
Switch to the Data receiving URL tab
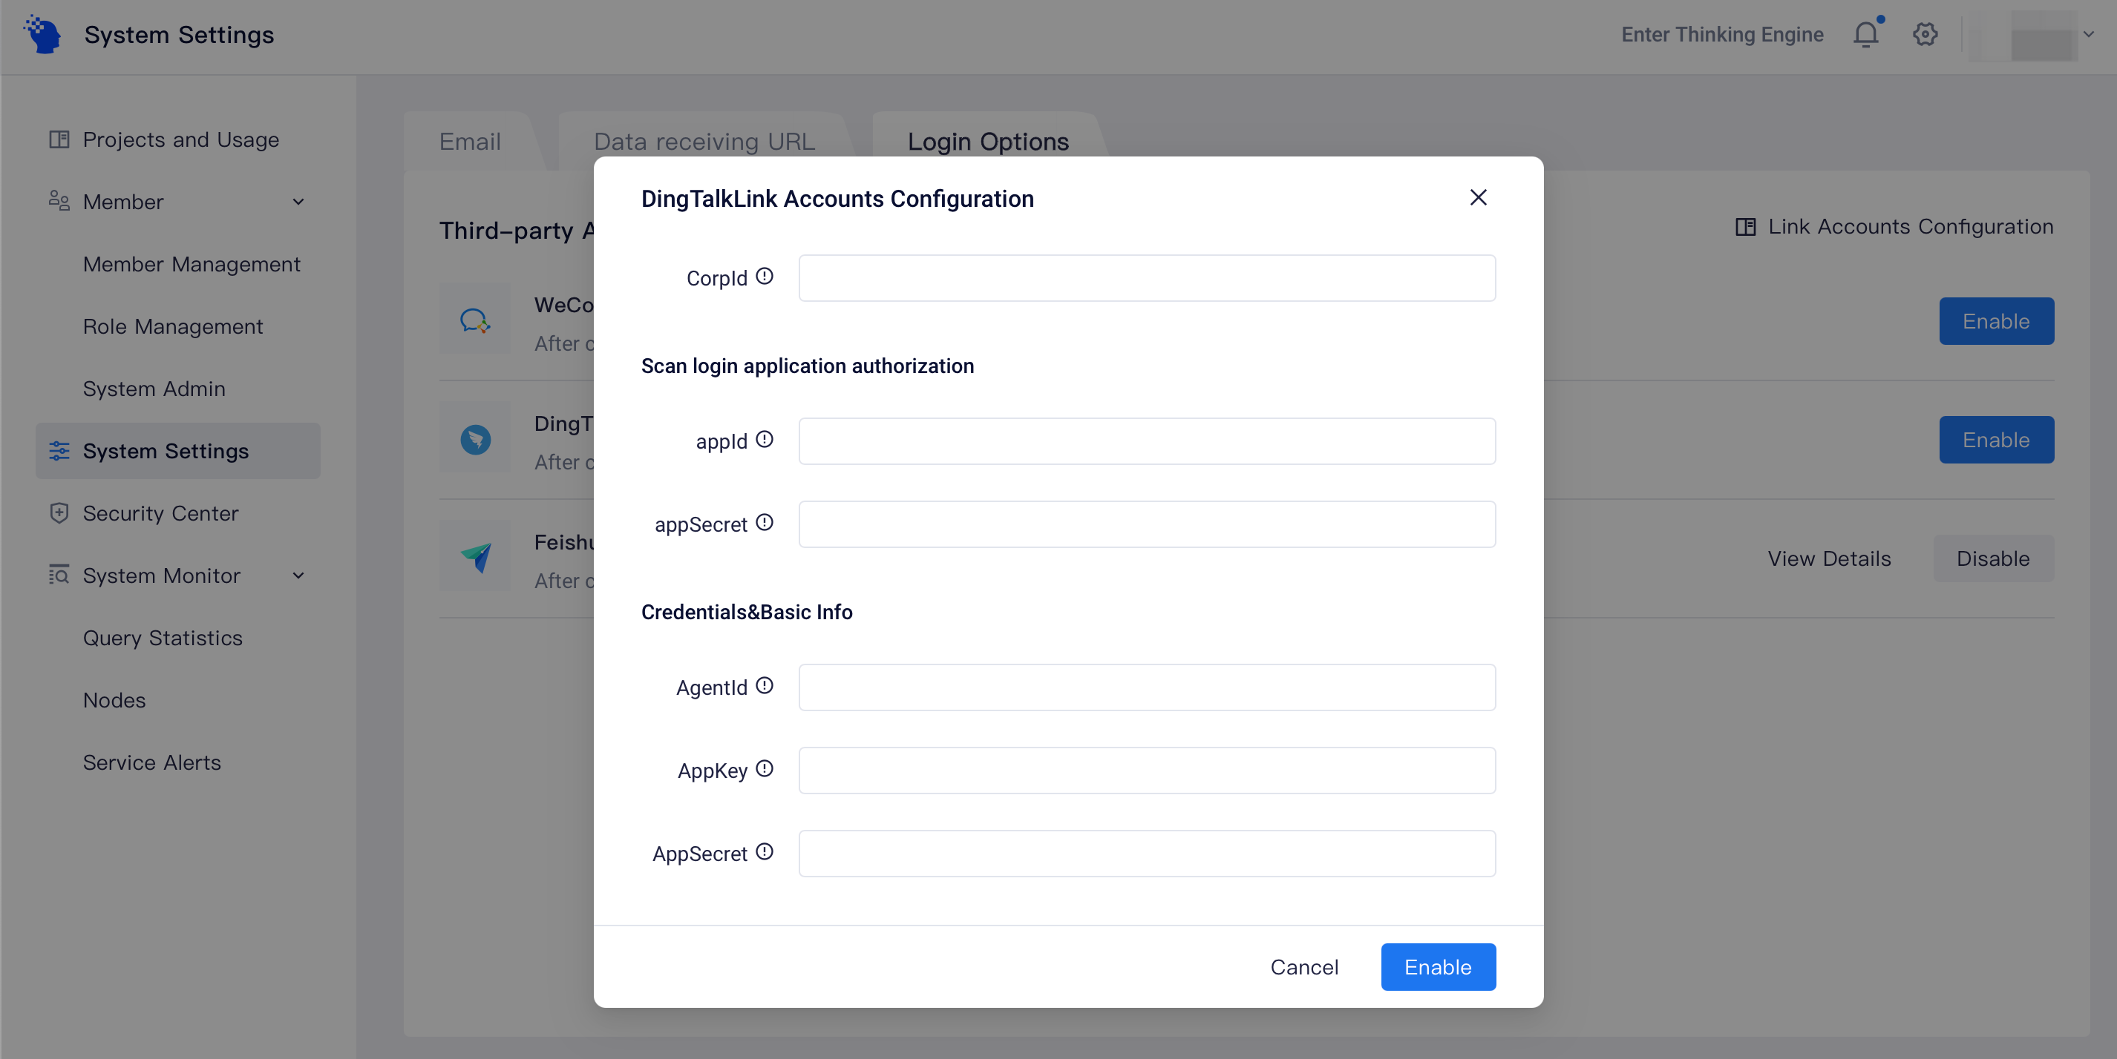click(704, 141)
